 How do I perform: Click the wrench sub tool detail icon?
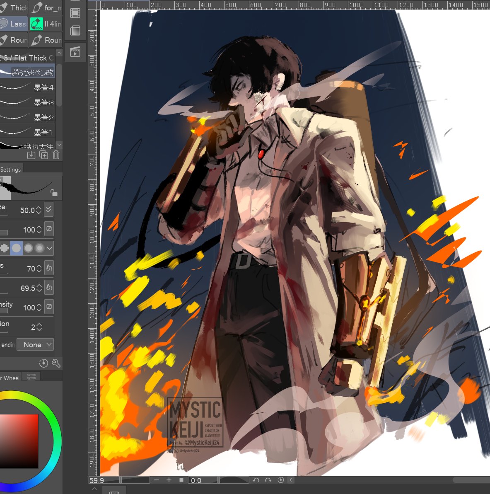point(56,363)
